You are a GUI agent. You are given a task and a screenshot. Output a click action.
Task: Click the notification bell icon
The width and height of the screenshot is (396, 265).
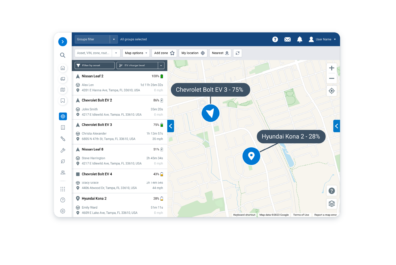pyautogui.click(x=300, y=39)
